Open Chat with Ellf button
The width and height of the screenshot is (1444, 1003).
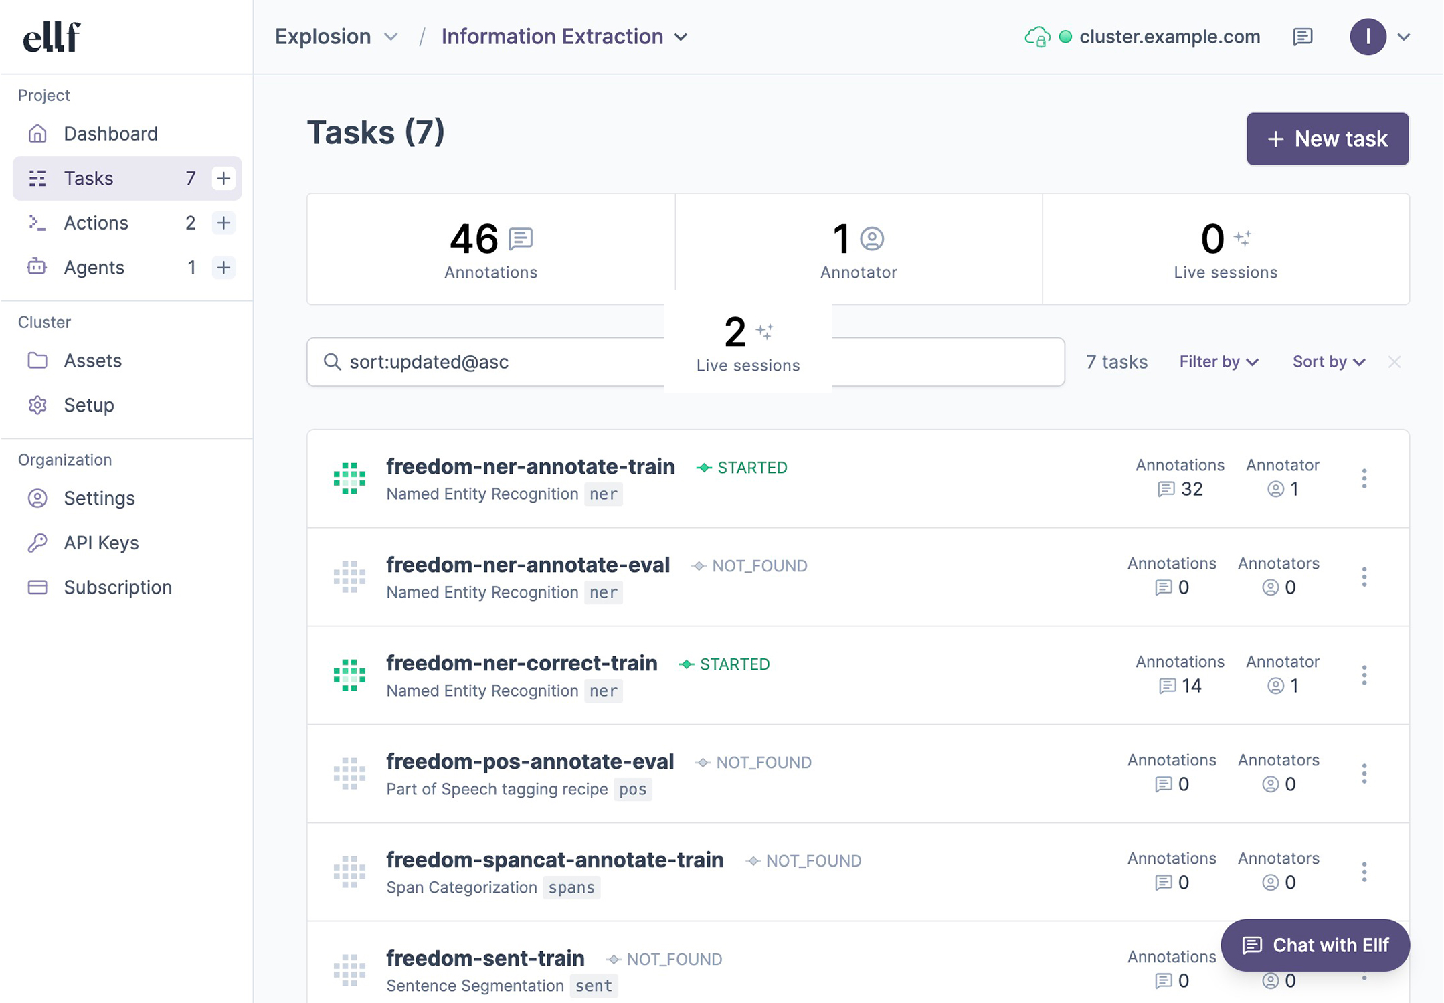point(1315,945)
